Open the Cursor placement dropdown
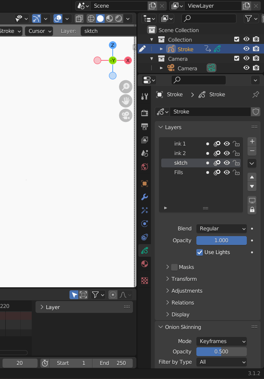This screenshot has width=264, height=379. [x=39, y=31]
